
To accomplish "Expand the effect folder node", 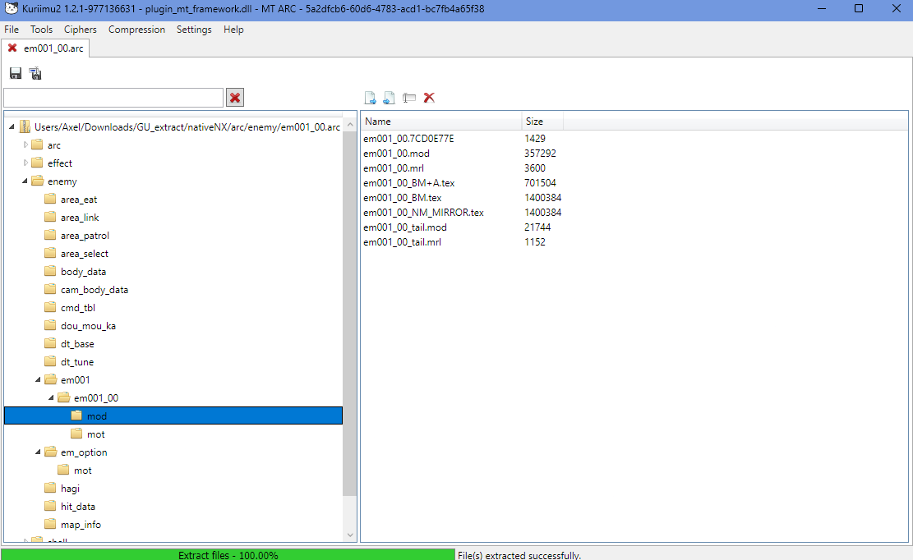I will point(25,163).
